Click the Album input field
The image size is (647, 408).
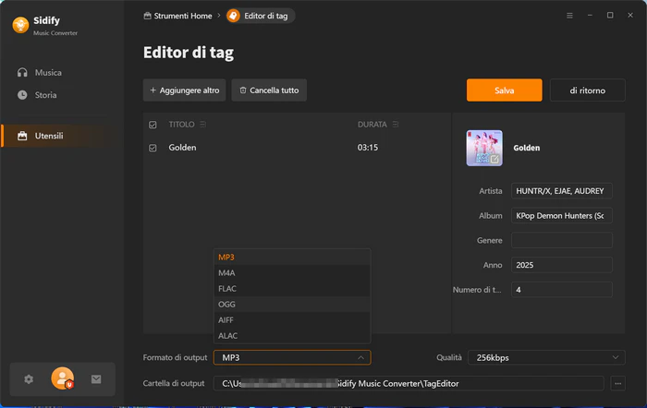click(x=562, y=216)
